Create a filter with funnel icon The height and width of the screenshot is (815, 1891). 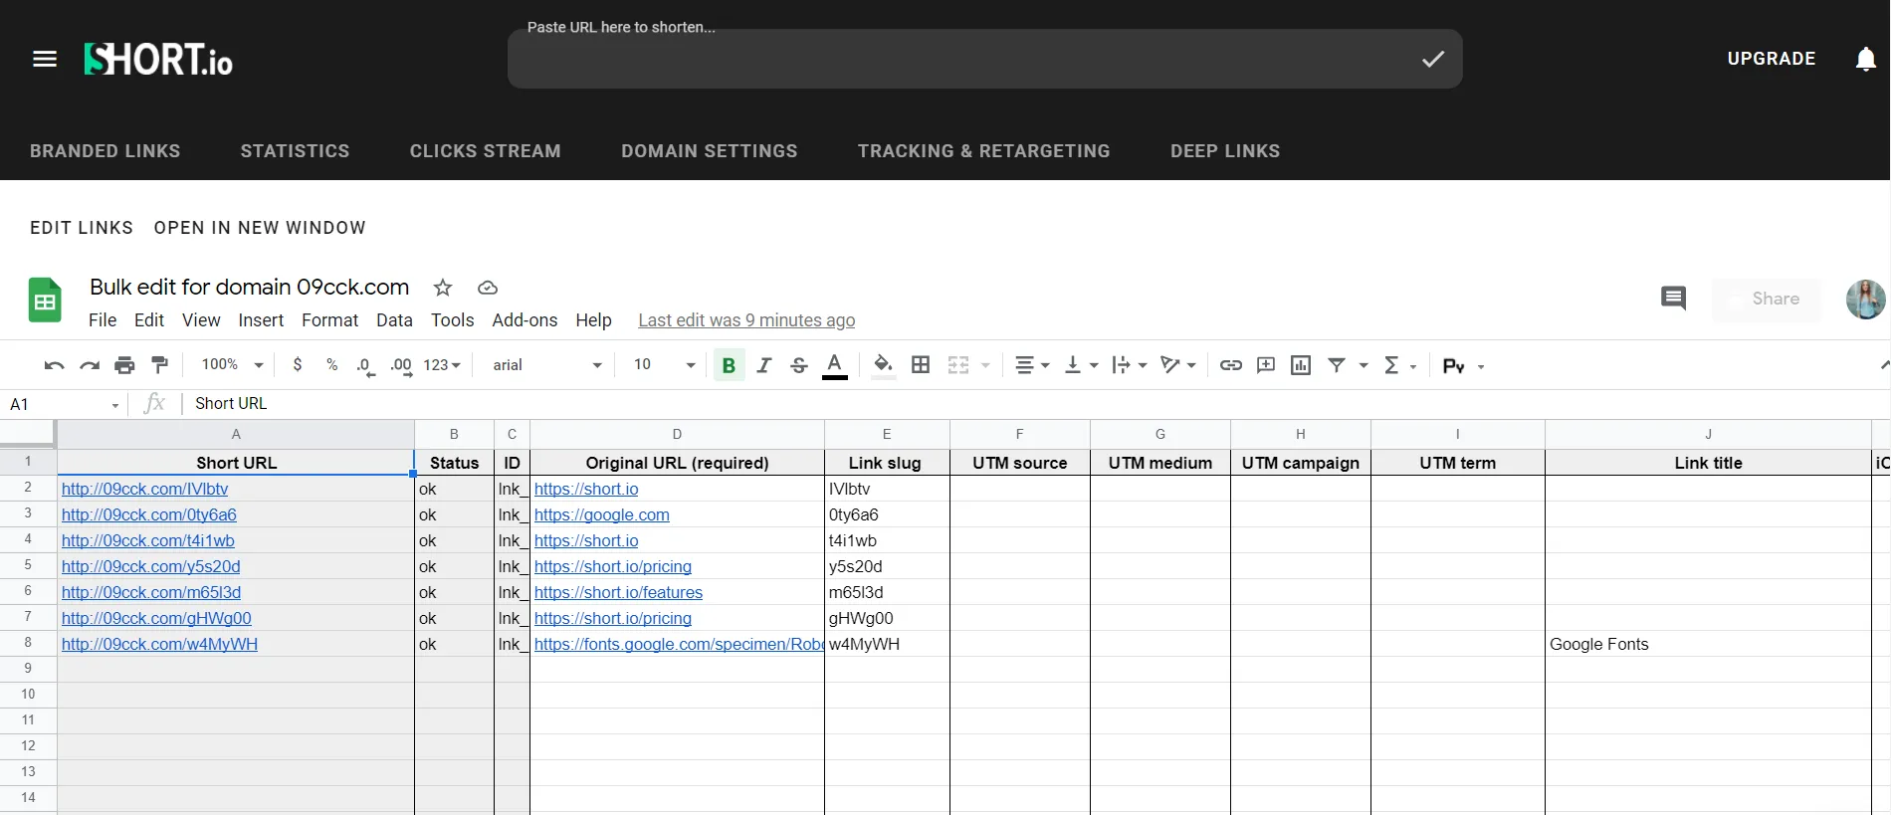1338,365
